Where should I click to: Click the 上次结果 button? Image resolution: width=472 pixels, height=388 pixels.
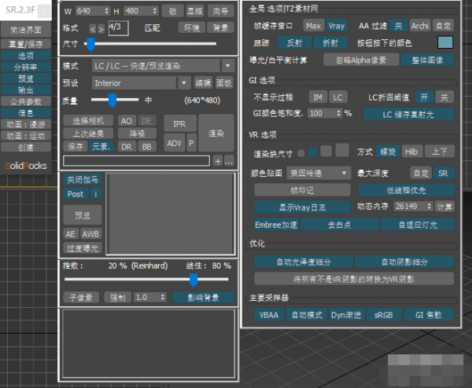point(88,134)
